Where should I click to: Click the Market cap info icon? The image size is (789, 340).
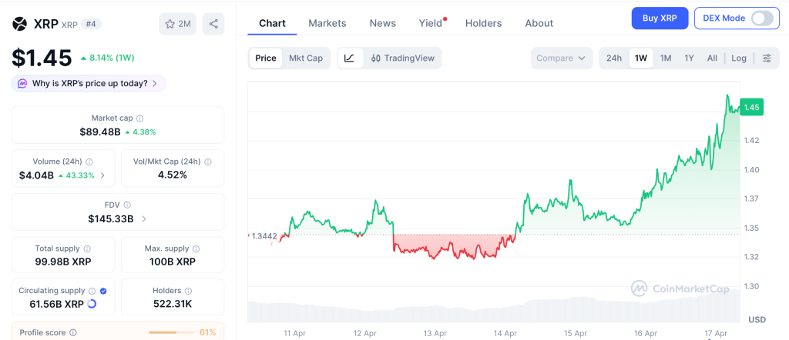[x=139, y=118]
